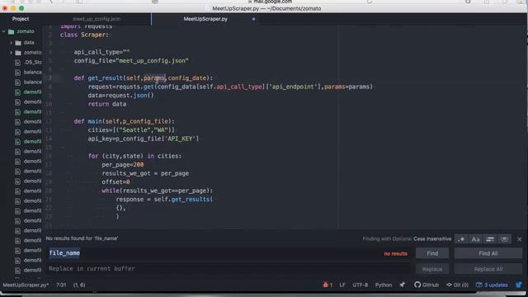Click the 'return data' code line

pos(107,104)
